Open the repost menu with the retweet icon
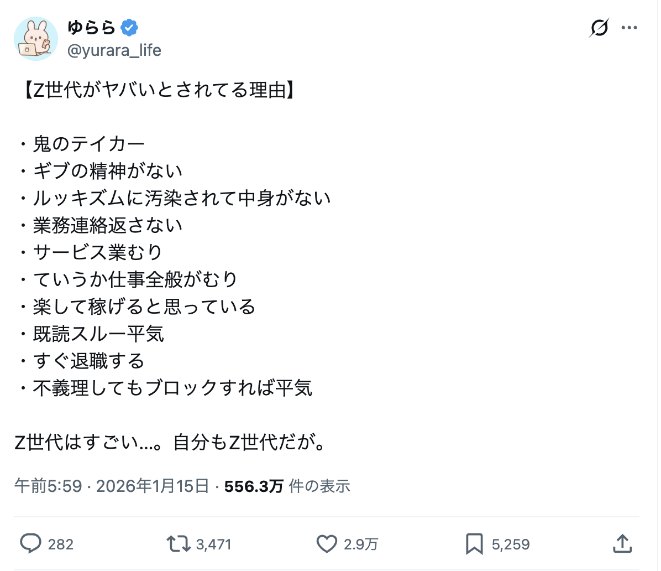This screenshot has width=661, height=571. tap(179, 544)
